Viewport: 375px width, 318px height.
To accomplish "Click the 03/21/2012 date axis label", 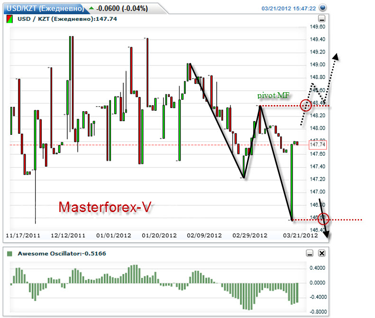I will (x=301, y=236).
